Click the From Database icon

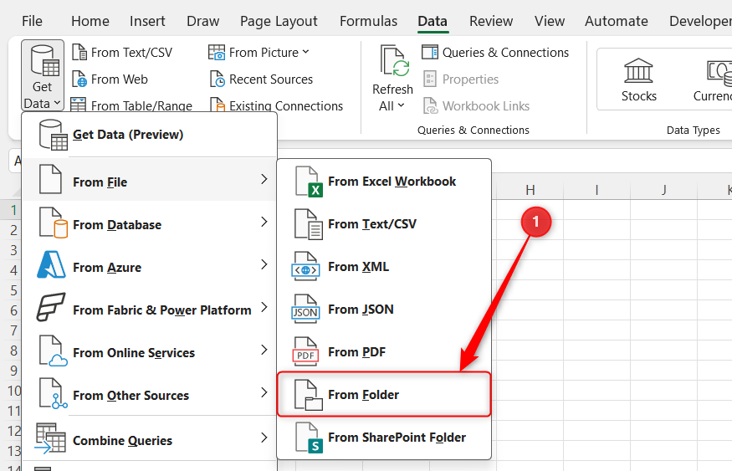coord(53,223)
